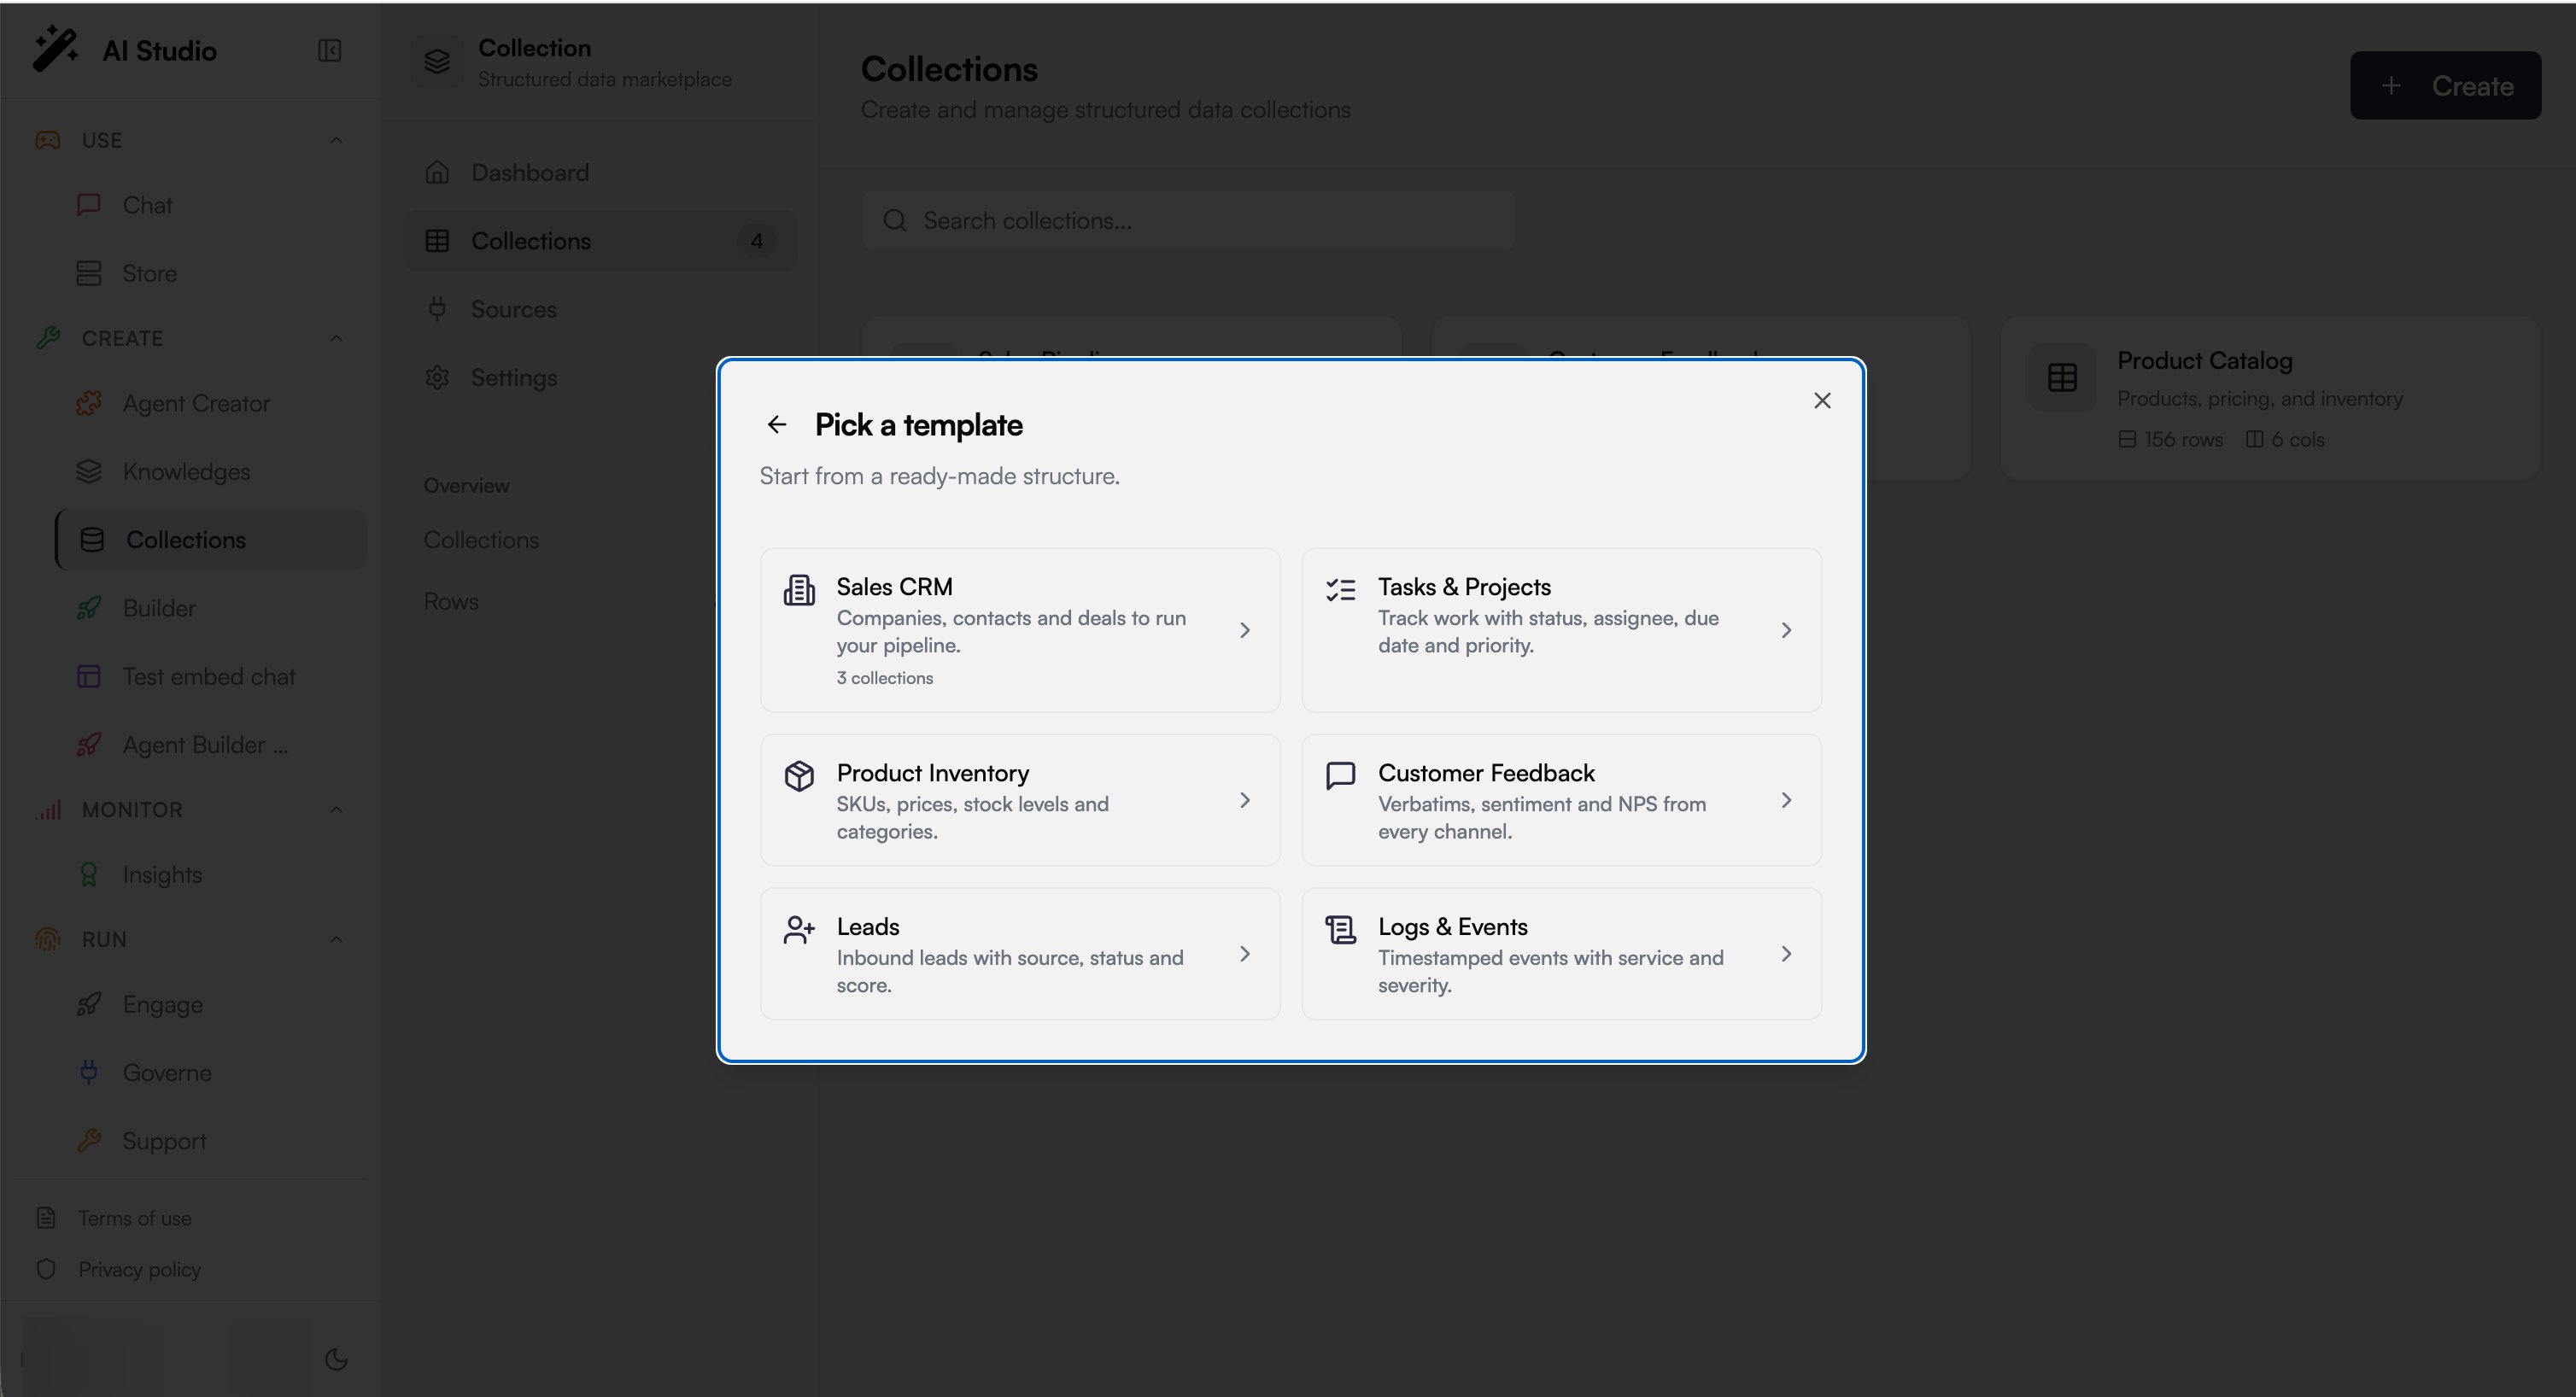Click the Customer Feedback speech bubble icon
This screenshot has height=1397, width=2576.
(1340, 776)
